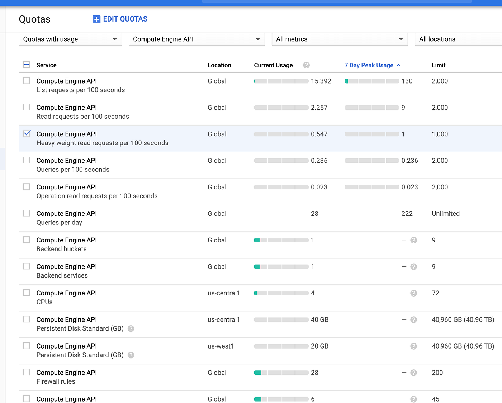
Task: Click sort arrow on 7 Day Peak Usage
Action: [x=398, y=65]
